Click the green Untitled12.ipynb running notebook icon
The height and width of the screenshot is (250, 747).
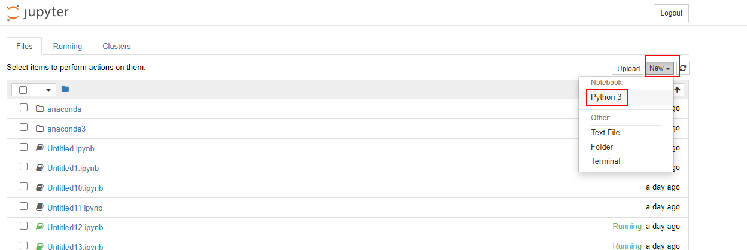(40, 227)
